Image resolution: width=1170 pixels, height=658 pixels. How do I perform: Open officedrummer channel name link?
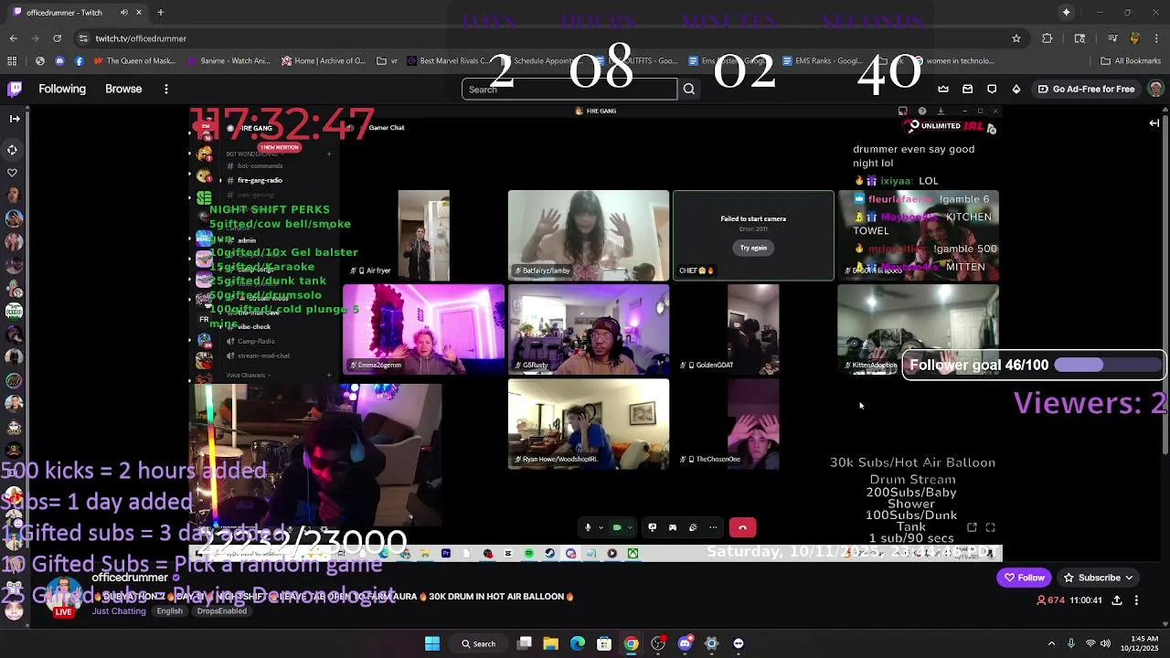click(x=130, y=578)
